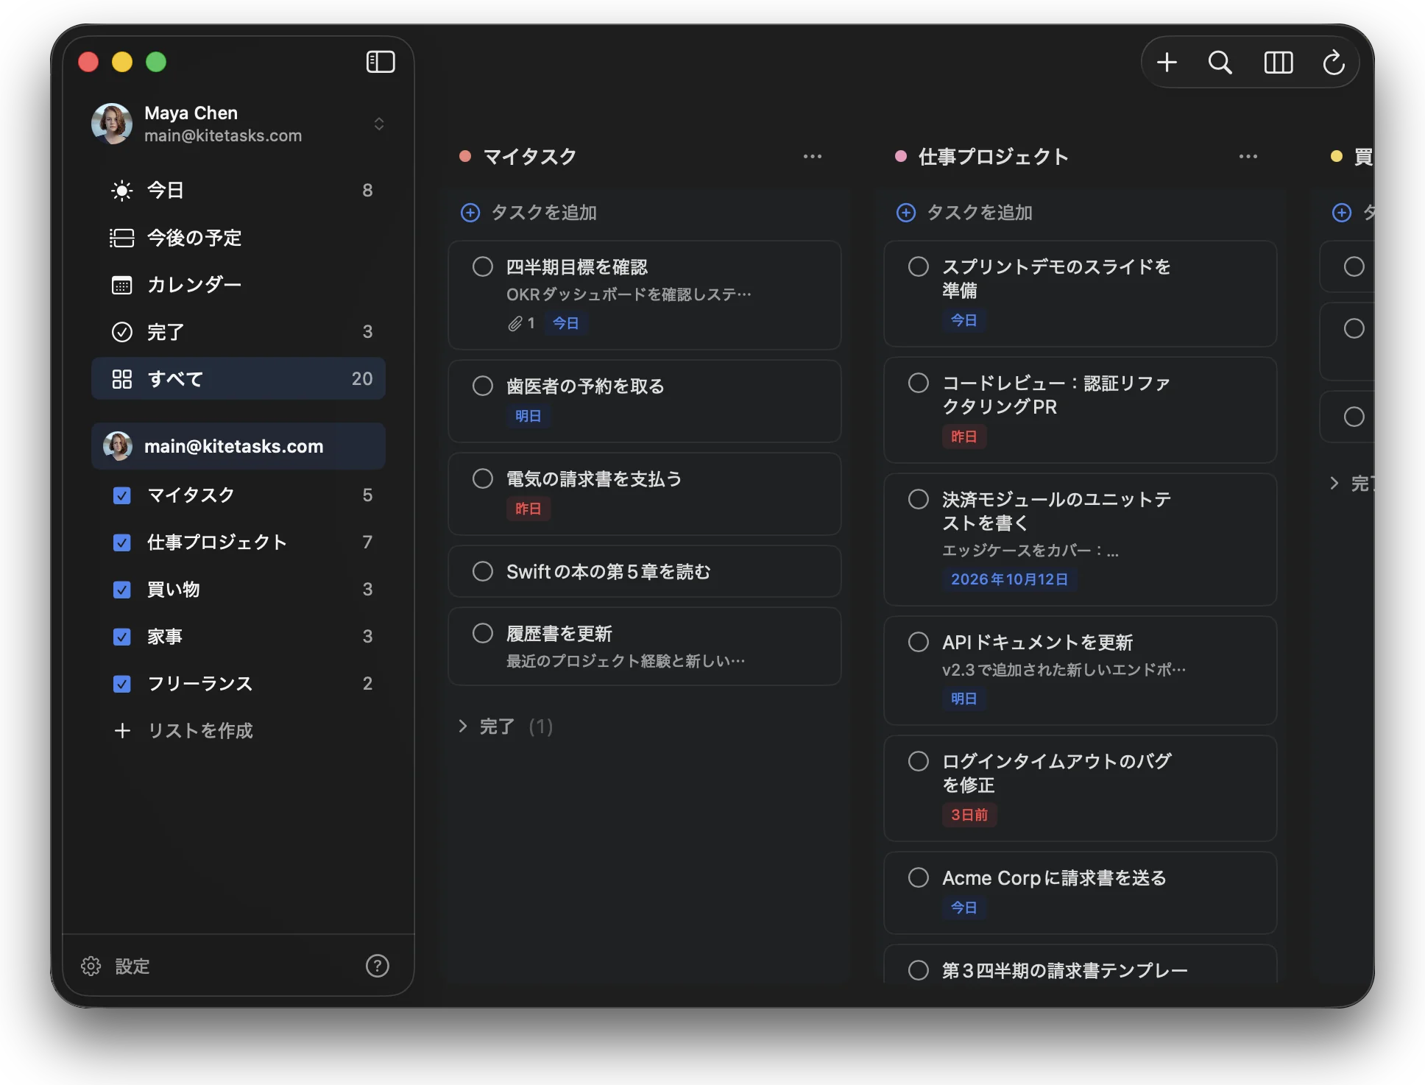
Task: Click the refresh sync icon
Action: pos(1334,63)
